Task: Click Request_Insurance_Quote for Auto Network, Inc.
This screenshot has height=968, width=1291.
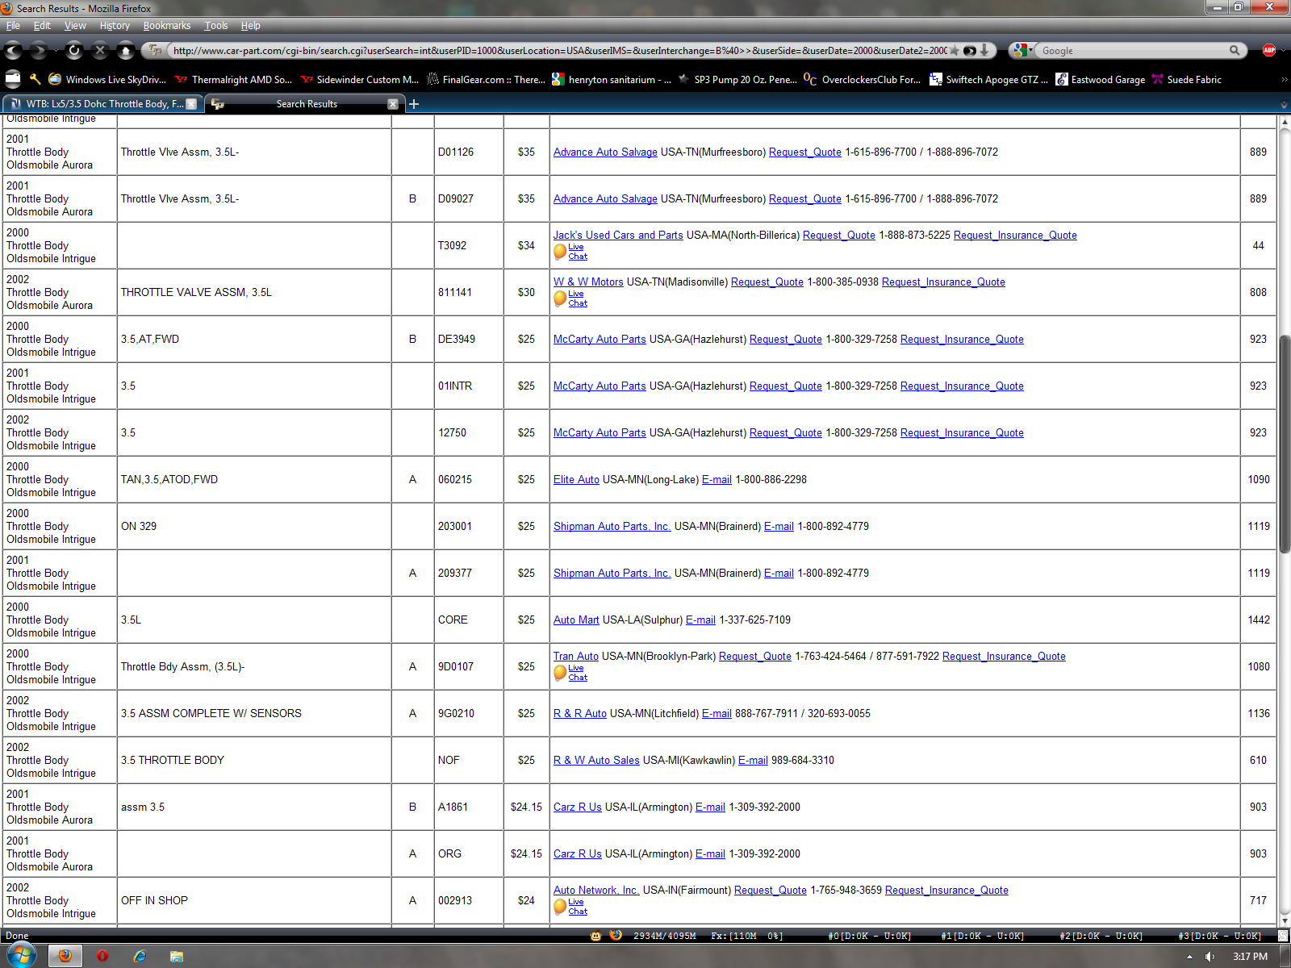Action: tap(946, 890)
